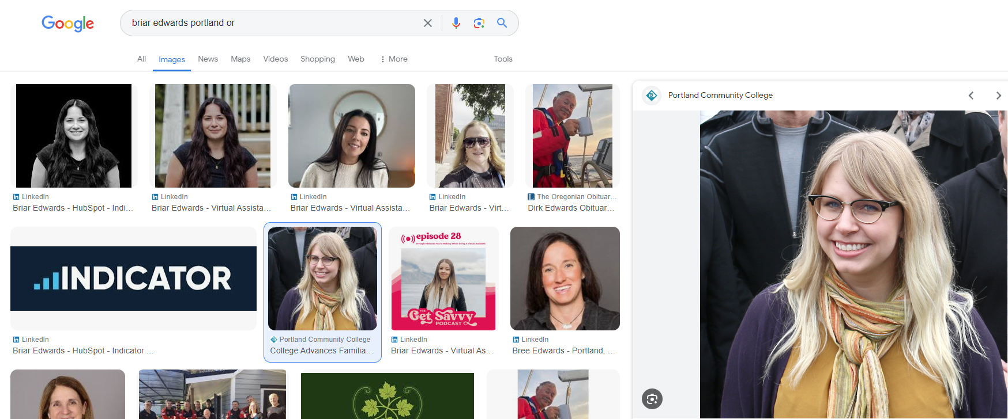Click Portland Community College title in preview panel header
This screenshot has width=1008, height=419.
click(x=720, y=95)
